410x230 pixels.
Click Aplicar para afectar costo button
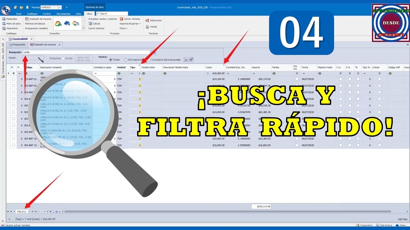84,58
